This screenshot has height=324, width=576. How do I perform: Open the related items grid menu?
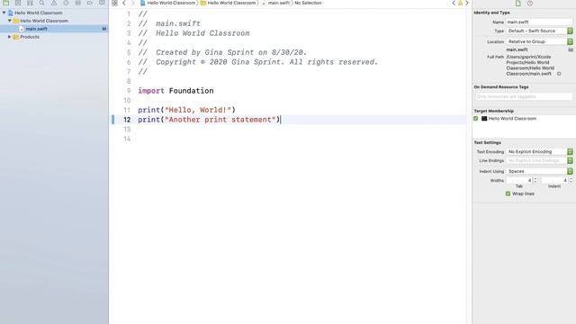click(114, 3)
